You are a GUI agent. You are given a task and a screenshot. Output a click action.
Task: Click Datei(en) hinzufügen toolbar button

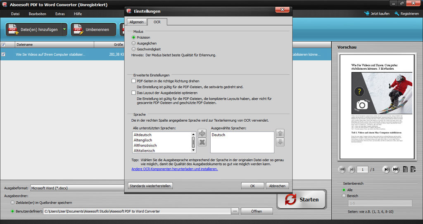[x=33, y=30]
